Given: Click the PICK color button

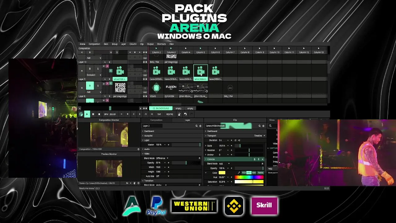Looking at the screenshot, I should click(x=244, y=173).
